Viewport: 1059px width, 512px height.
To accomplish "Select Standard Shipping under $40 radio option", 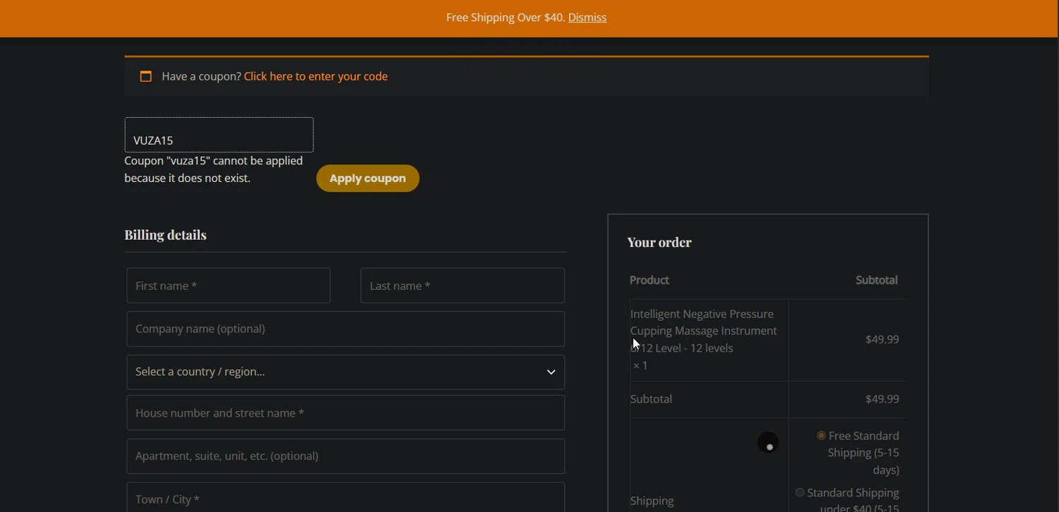I will click(800, 493).
